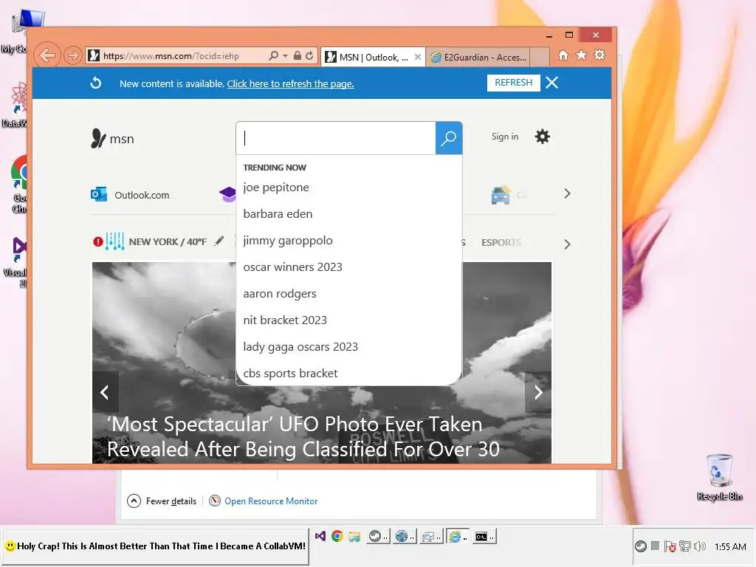
Task: Open the UFO Photo headline story
Action: pyautogui.click(x=303, y=437)
